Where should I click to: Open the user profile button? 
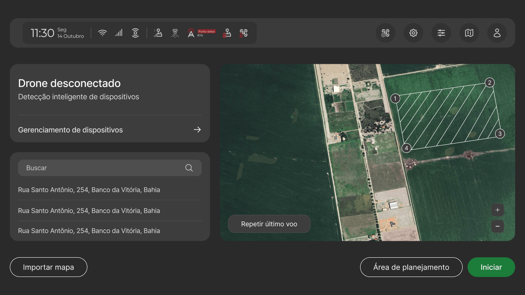click(497, 33)
